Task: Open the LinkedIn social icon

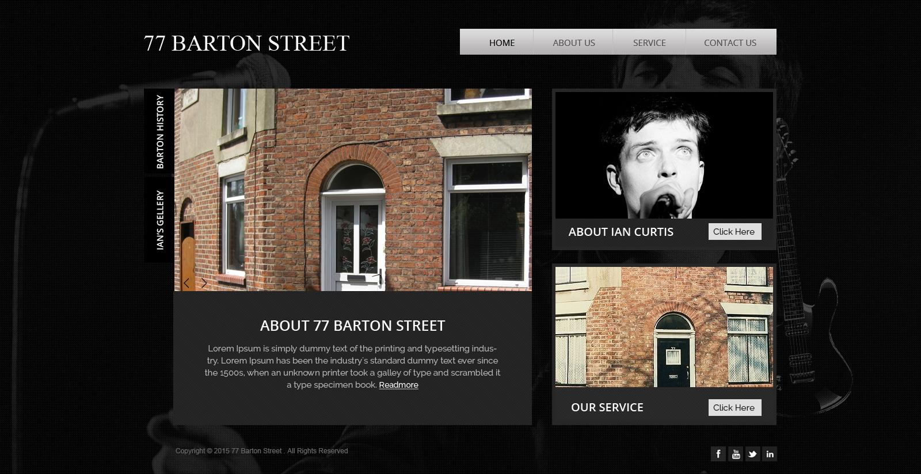Action: 770,454
